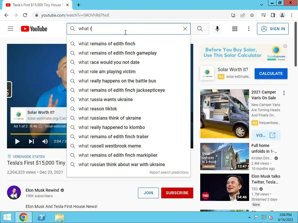Open File Explorer from the taskbar
Screen dimensions: 298x223
tap(60, 217)
